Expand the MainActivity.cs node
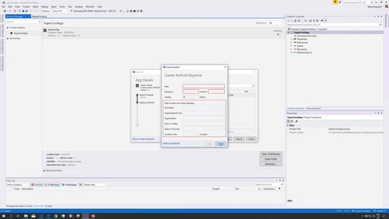Viewport: 389px width, 219px height. (x=291, y=53)
